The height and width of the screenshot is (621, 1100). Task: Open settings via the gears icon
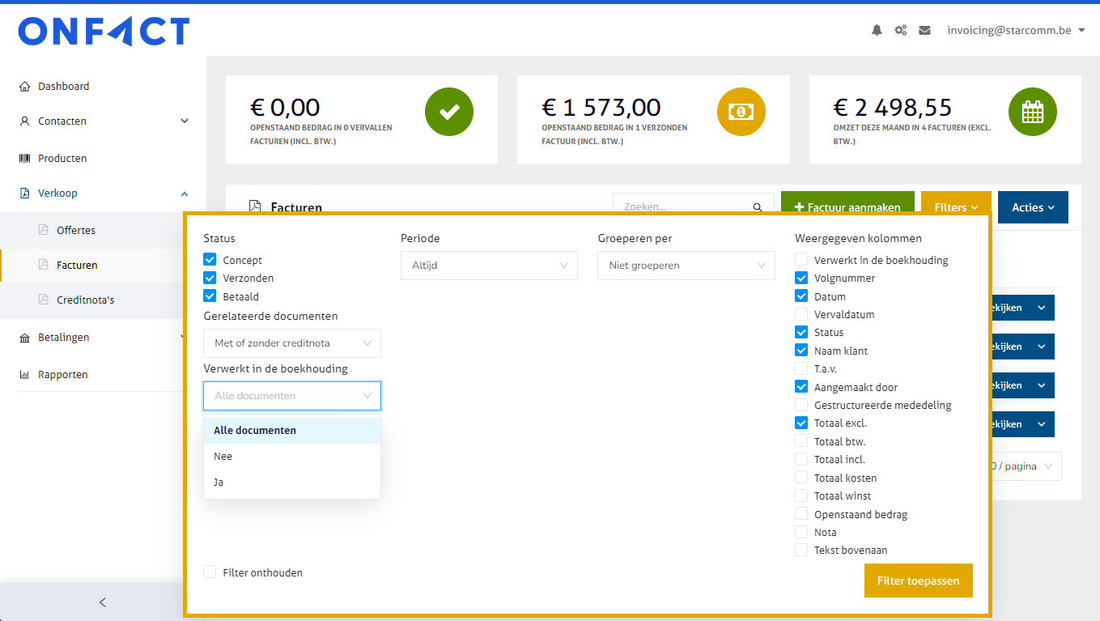pos(900,30)
